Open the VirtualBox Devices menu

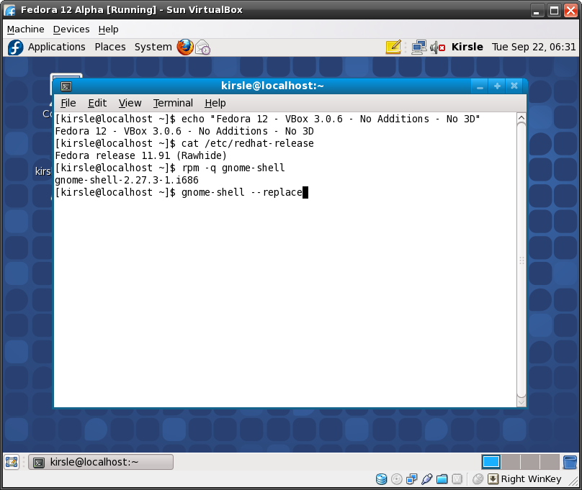pyautogui.click(x=71, y=29)
